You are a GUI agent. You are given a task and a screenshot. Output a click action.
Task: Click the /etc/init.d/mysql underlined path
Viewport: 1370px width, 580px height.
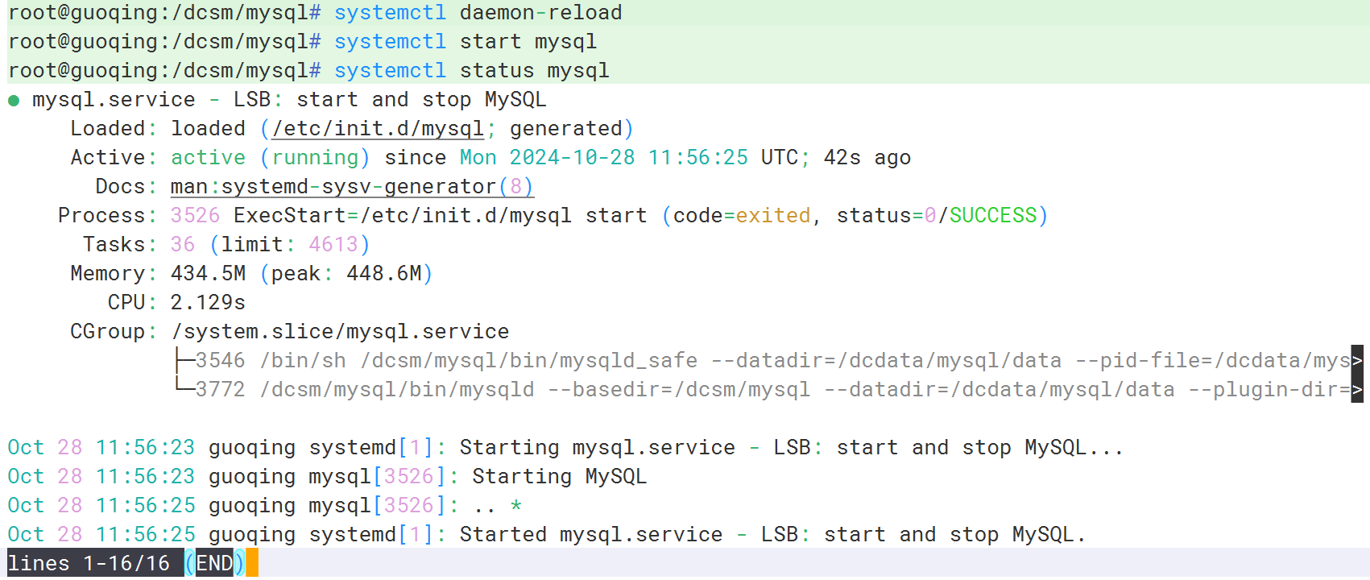378,129
